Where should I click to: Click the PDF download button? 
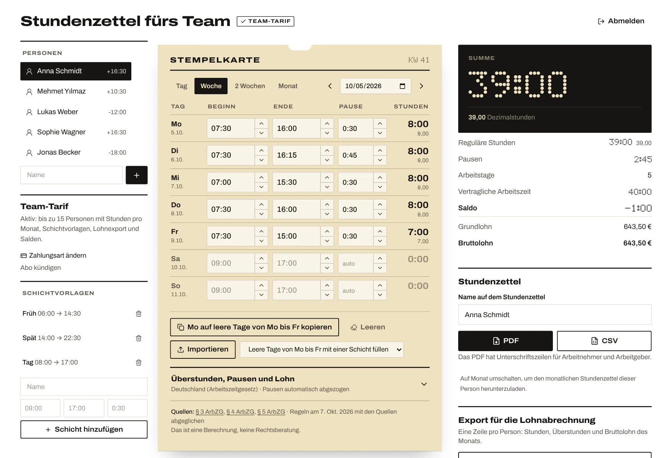click(x=506, y=341)
